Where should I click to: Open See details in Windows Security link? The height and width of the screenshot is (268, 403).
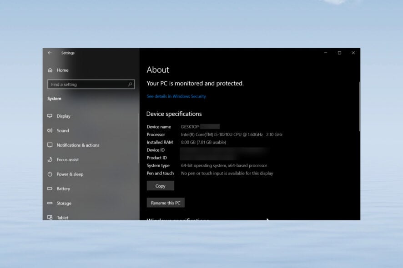176,96
